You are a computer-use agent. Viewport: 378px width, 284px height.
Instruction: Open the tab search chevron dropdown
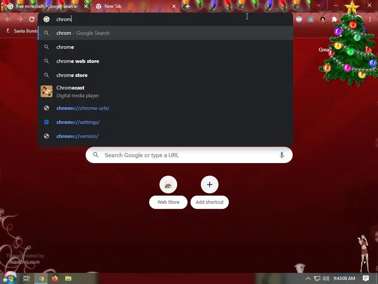tap(319, 5)
